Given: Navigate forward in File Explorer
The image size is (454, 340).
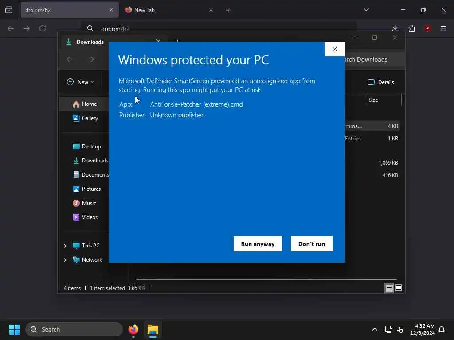Looking at the screenshot, I should (91, 59).
